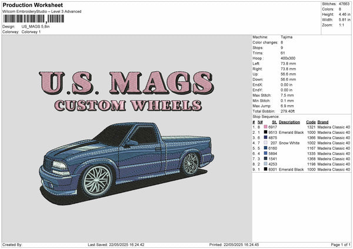Click the dark blue swatch beside 1541
Screen dimensions: 353x249
click(265, 159)
